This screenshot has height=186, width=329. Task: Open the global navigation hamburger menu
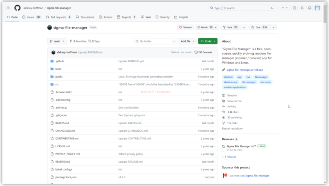coord(8,8)
